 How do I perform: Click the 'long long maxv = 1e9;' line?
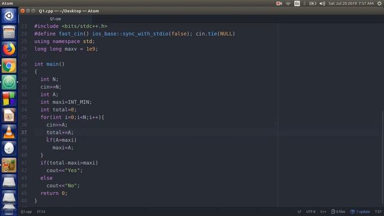pyautogui.click(x=66, y=49)
